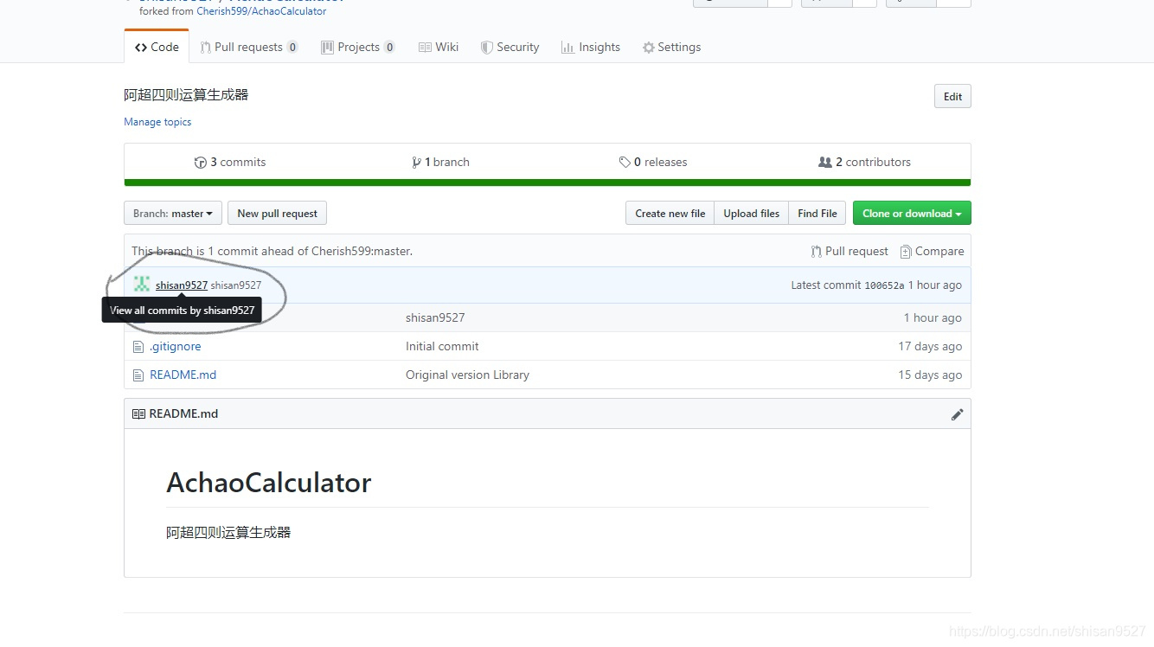Open the Code tab

(x=157, y=47)
